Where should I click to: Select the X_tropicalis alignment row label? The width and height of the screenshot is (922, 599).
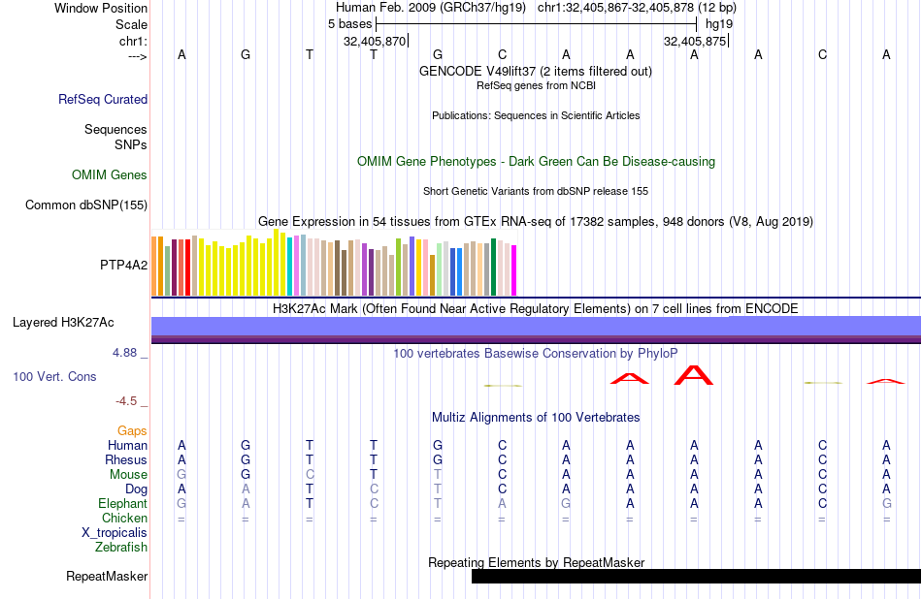click(115, 533)
